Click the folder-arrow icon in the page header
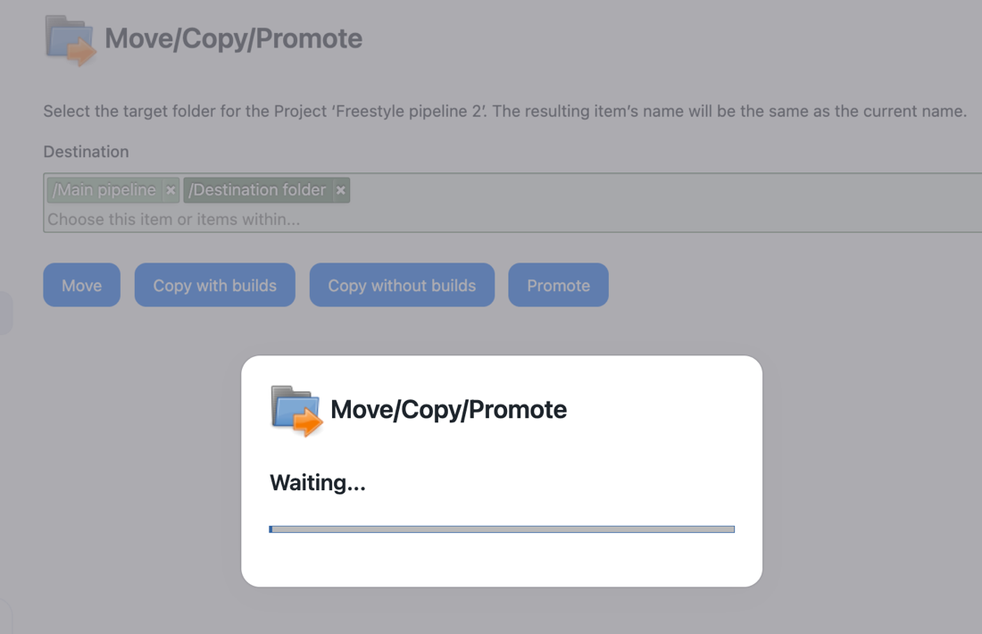Screen dimensions: 982x634 tap(71, 40)
